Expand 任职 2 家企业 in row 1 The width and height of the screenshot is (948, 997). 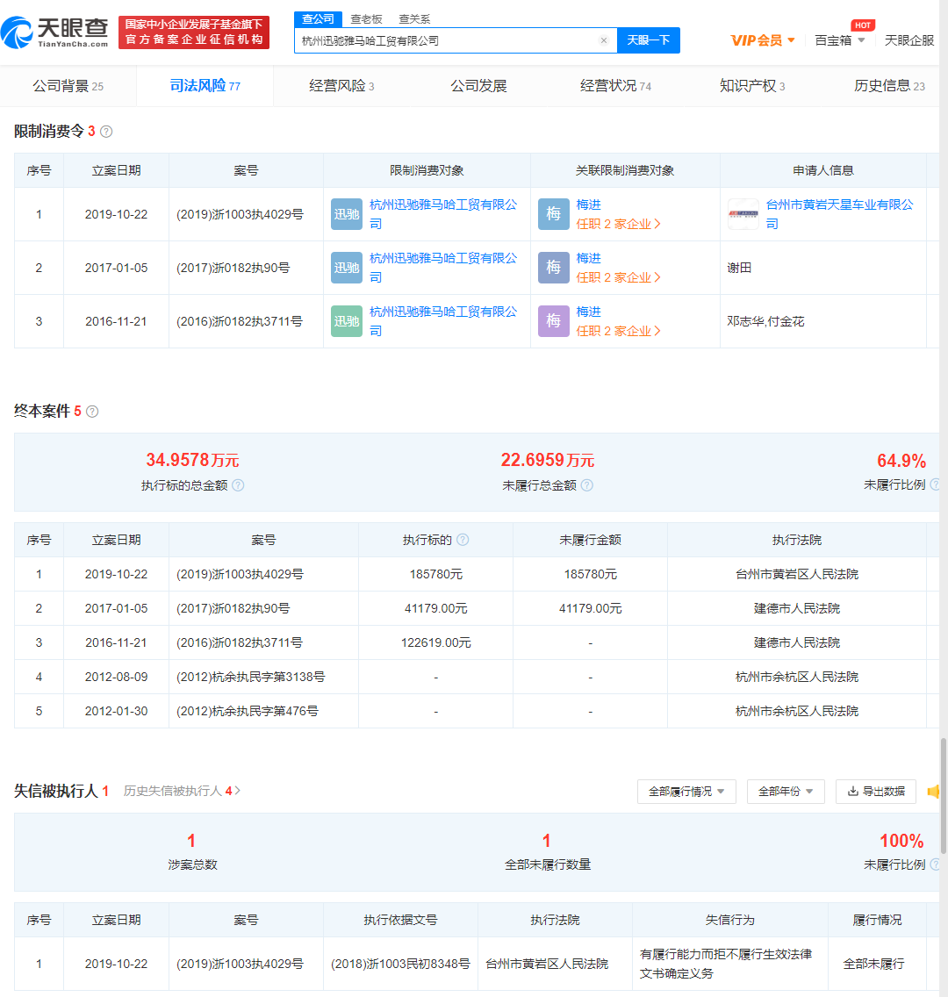618,224
